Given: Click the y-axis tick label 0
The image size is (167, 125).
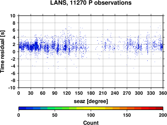Looking at the screenshot, I should coord(14,52).
